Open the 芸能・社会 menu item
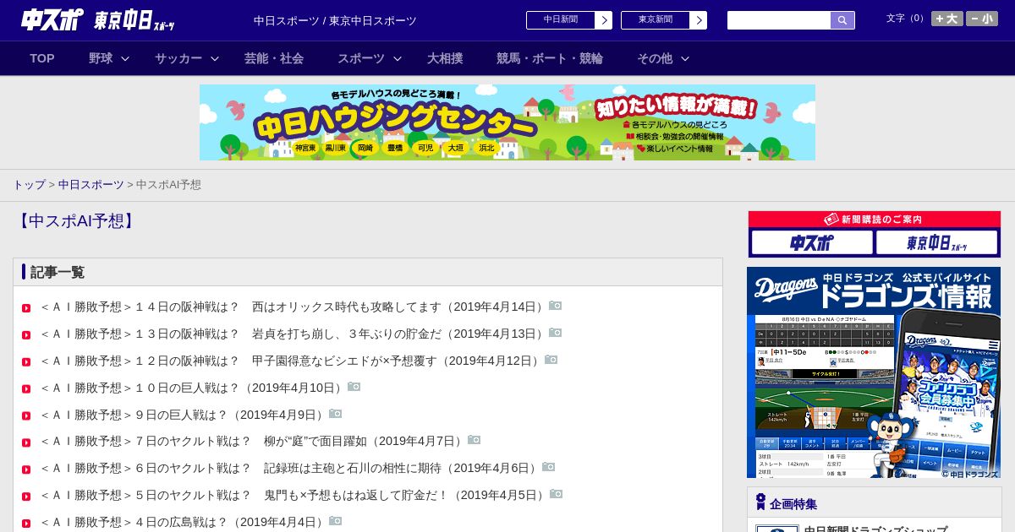 click(274, 58)
